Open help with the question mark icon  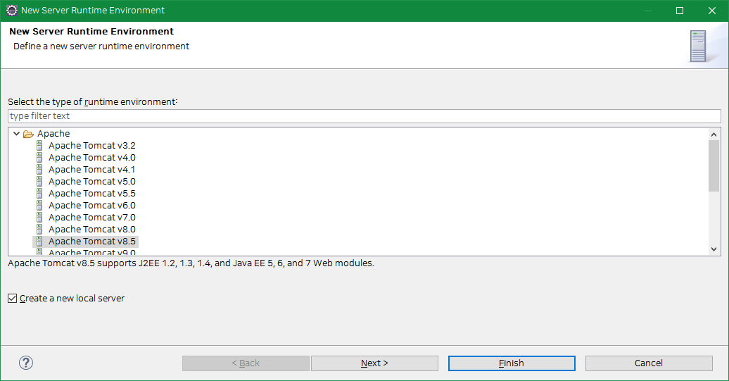(x=26, y=363)
